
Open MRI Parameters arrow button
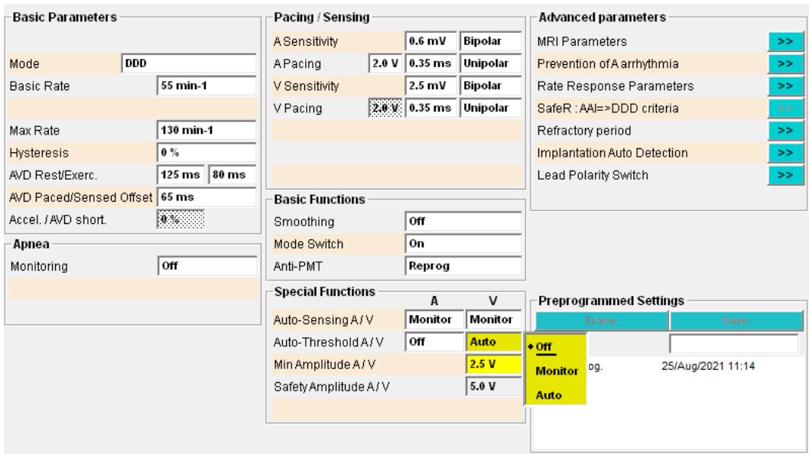pos(784,42)
